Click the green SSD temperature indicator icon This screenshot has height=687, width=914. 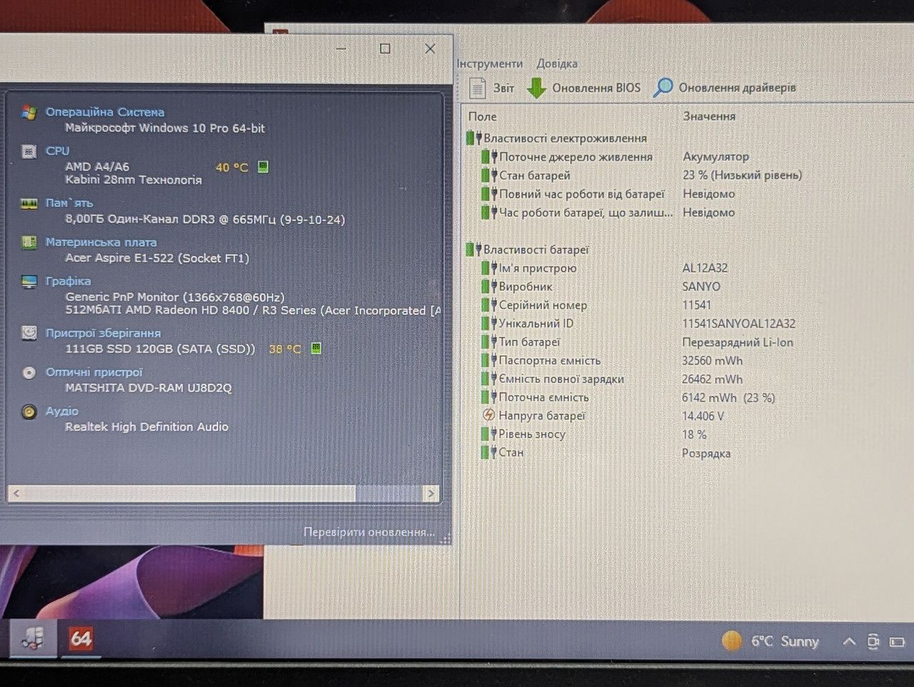316,348
